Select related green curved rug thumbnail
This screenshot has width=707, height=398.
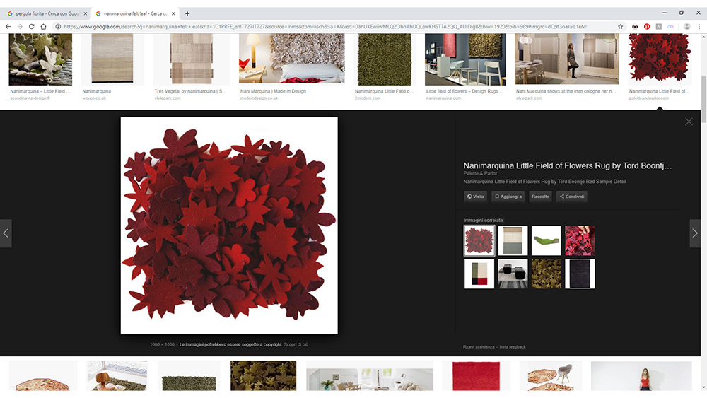coord(547,240)
